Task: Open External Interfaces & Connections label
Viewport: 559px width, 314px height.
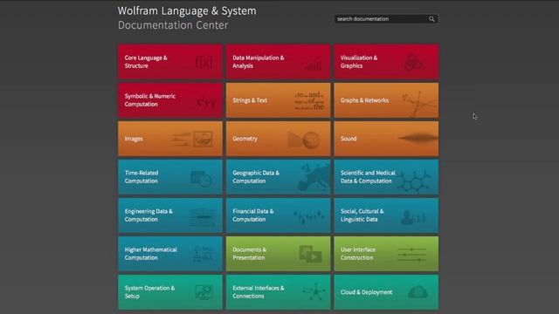Action: coord(259,292)
